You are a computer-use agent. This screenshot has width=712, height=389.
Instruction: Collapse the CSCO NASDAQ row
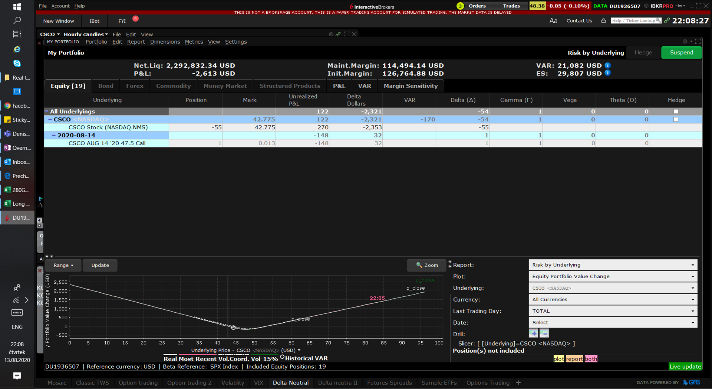click(x=50, y=119)
